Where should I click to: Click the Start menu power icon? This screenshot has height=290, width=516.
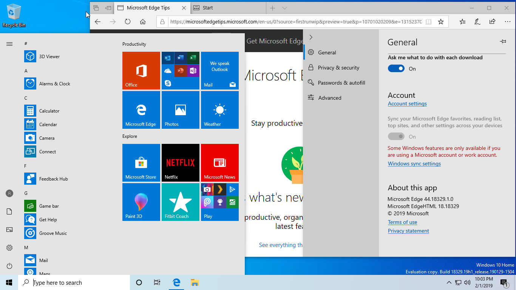point(9,266)
